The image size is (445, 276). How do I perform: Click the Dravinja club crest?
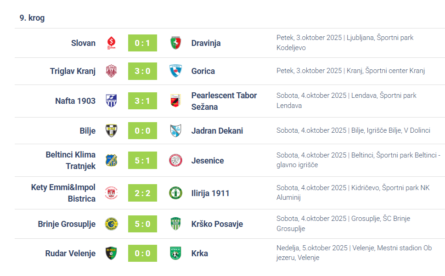click(x=175, y=43)
